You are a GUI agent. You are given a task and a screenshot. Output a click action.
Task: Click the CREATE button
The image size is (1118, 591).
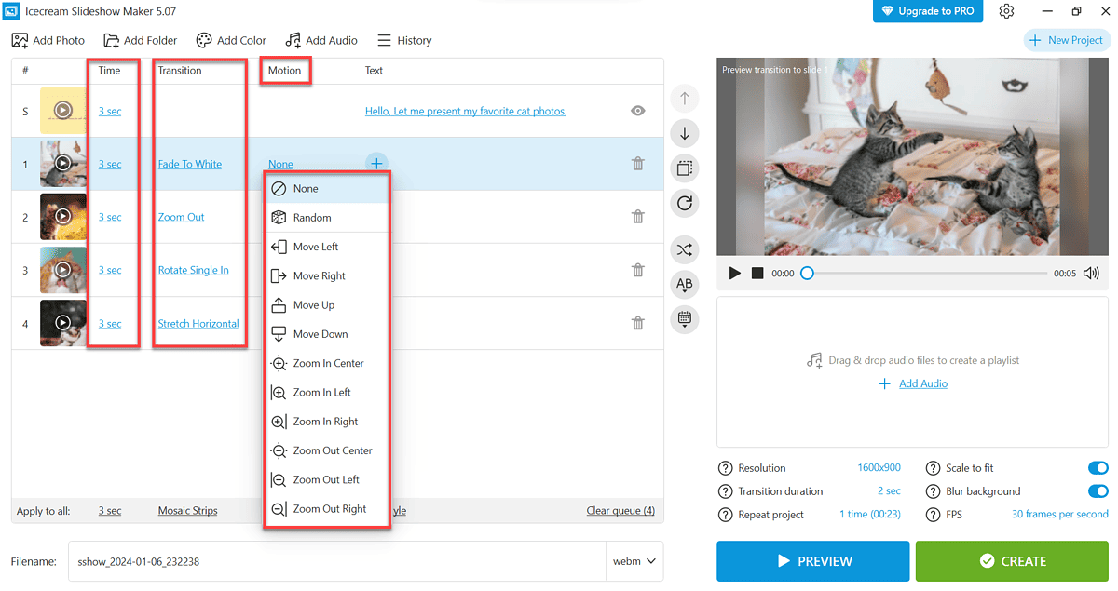pos(1012,561)
